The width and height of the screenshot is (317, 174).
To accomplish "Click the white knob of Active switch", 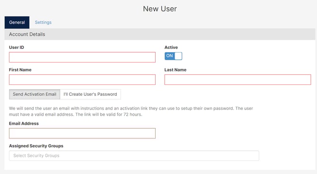I will (178, 56).
